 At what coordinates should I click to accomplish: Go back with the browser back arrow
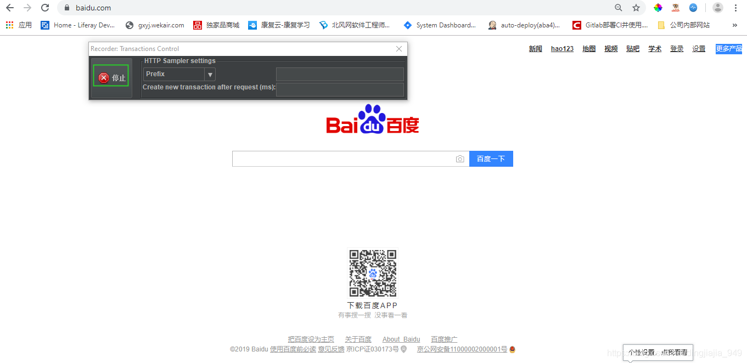point(10,8)
